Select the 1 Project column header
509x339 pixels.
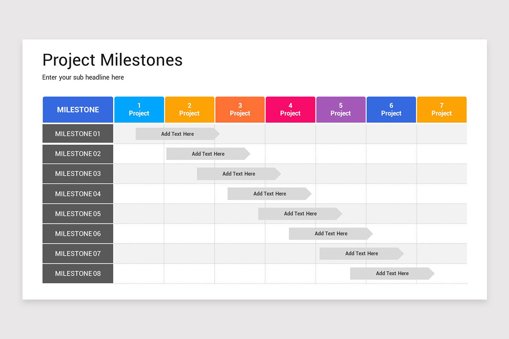[x=139, y=110]
